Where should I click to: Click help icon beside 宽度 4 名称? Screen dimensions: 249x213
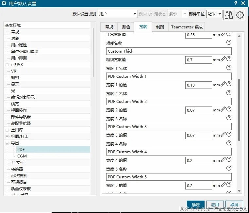coord(229,143)
